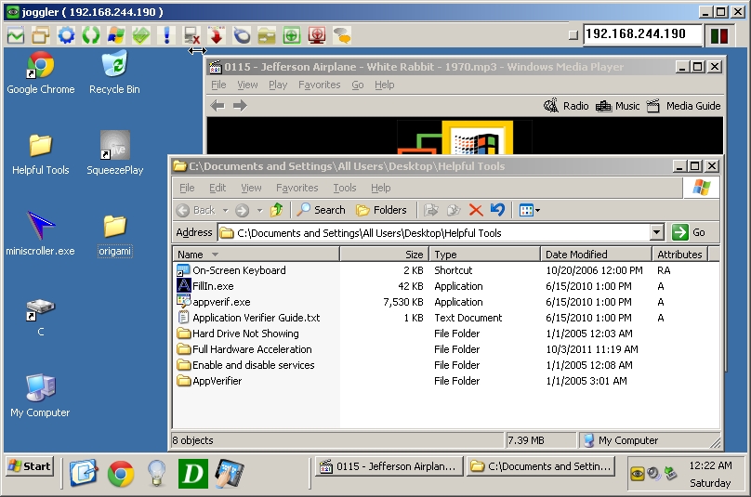
Task: Open the Go menu in Media Player
Action: coord(357,85)
